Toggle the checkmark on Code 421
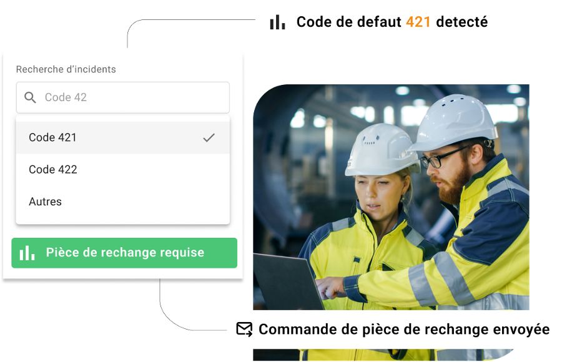 pyautogui.click(x=209, y=138)
